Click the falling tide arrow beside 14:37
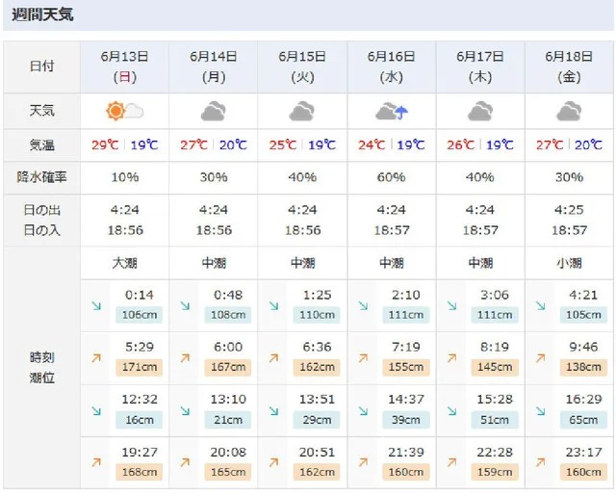This screenshot has width=616, height=496. click(x=363, y=409)
